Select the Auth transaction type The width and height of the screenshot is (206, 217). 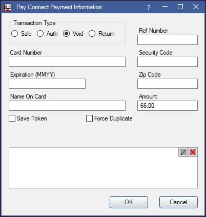pyautogui.click(x=47, y=34)
